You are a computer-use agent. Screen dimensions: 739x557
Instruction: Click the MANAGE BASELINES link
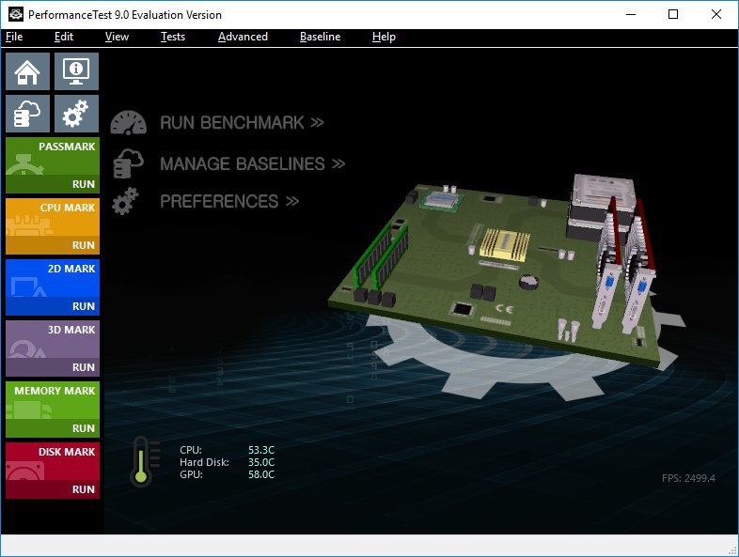click(x=253, y=163)
